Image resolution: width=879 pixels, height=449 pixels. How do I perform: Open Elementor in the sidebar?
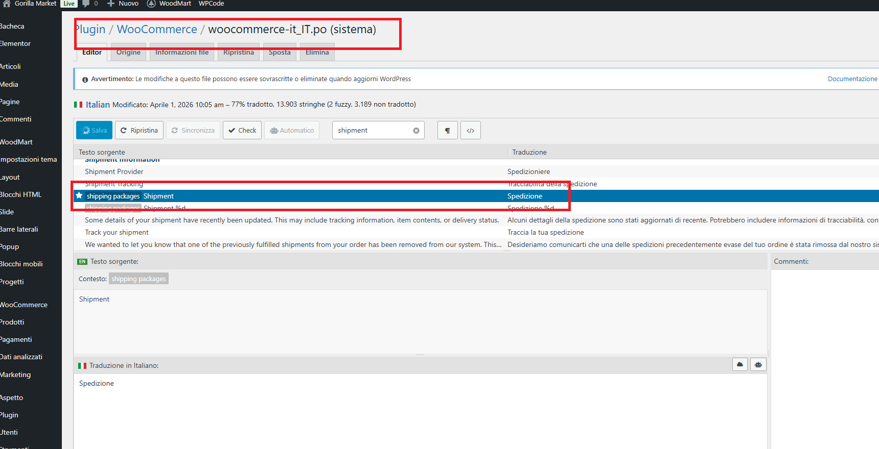(x=15, y=43)
